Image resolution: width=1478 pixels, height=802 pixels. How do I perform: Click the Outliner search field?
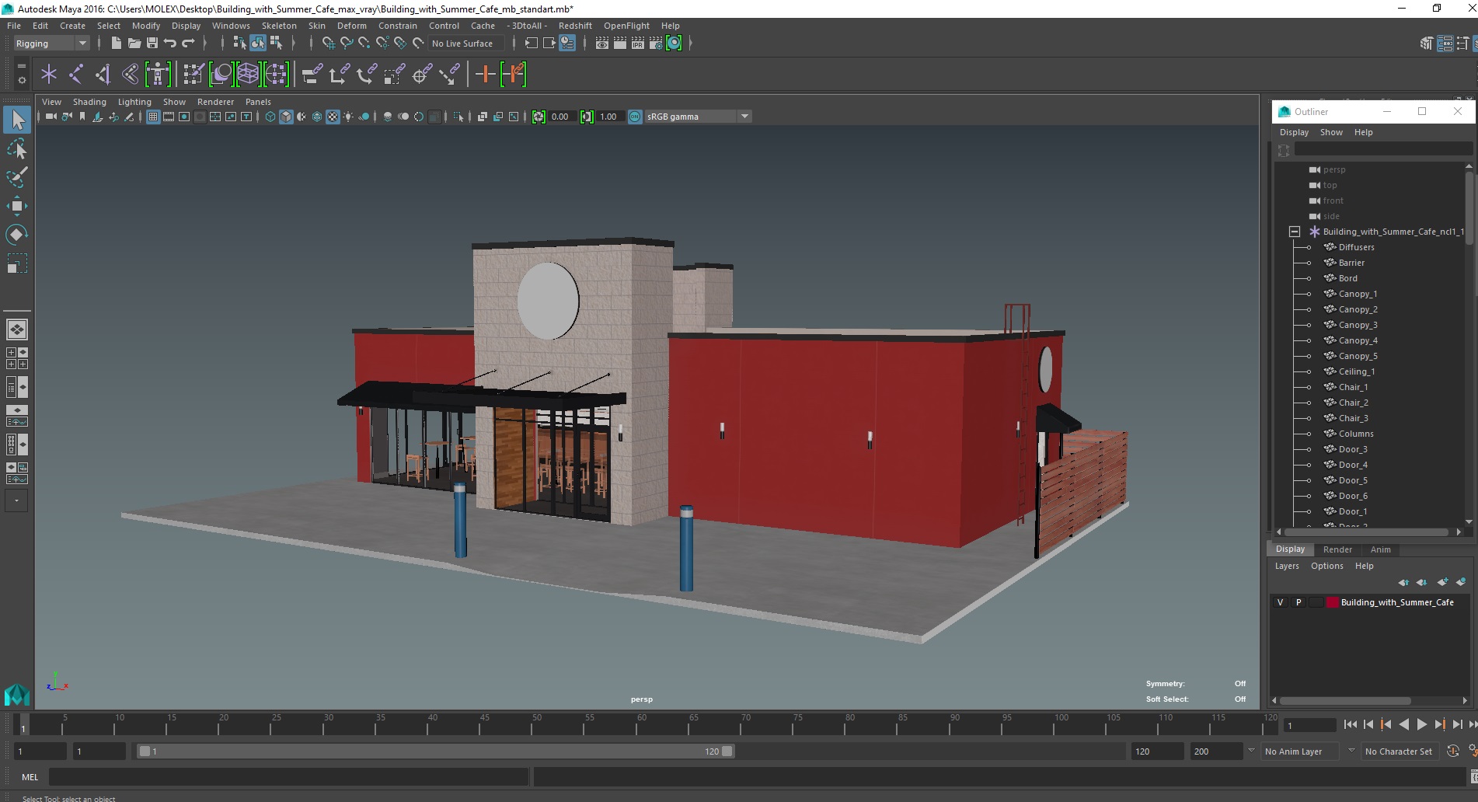(1382, 150)
